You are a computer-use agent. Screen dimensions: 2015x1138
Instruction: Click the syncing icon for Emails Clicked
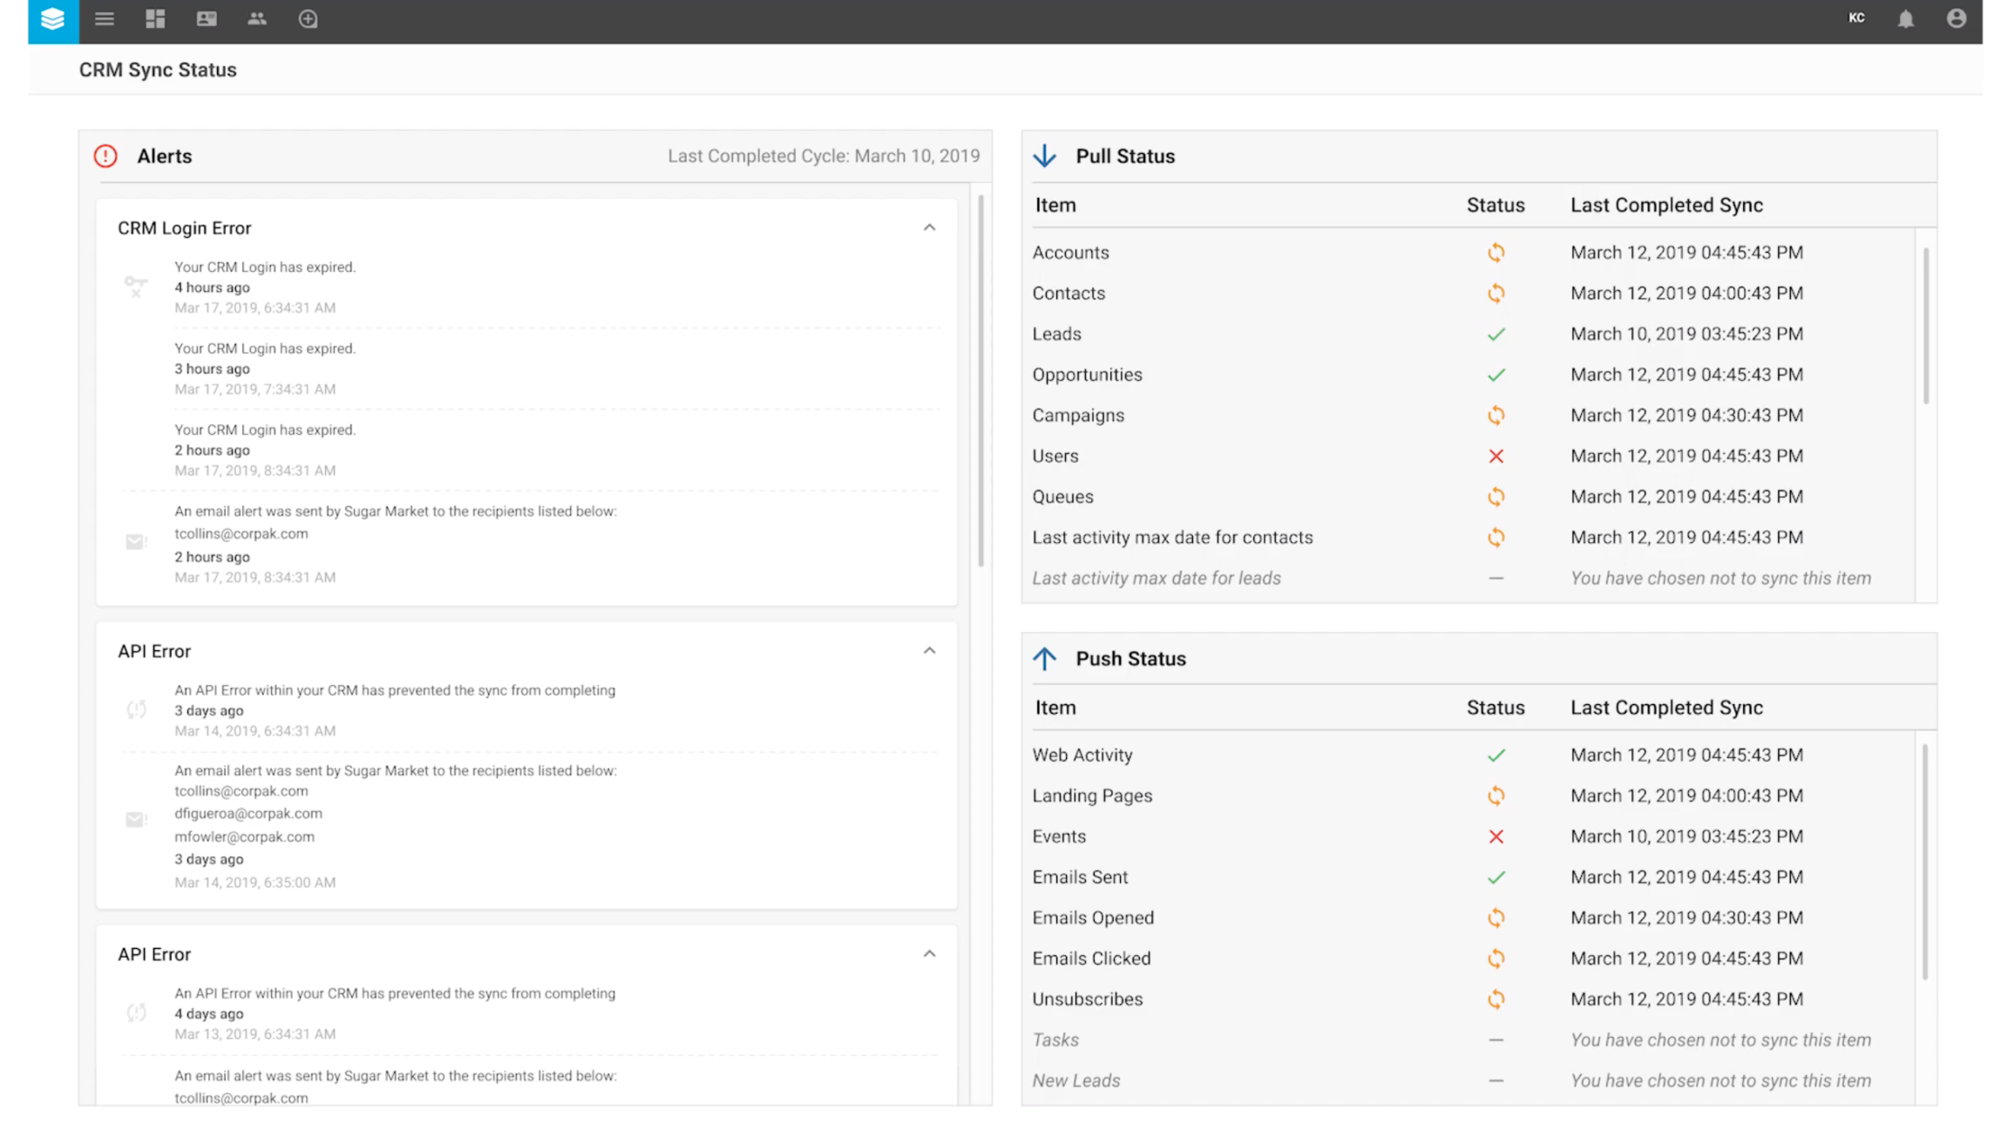coord(1496,958)
